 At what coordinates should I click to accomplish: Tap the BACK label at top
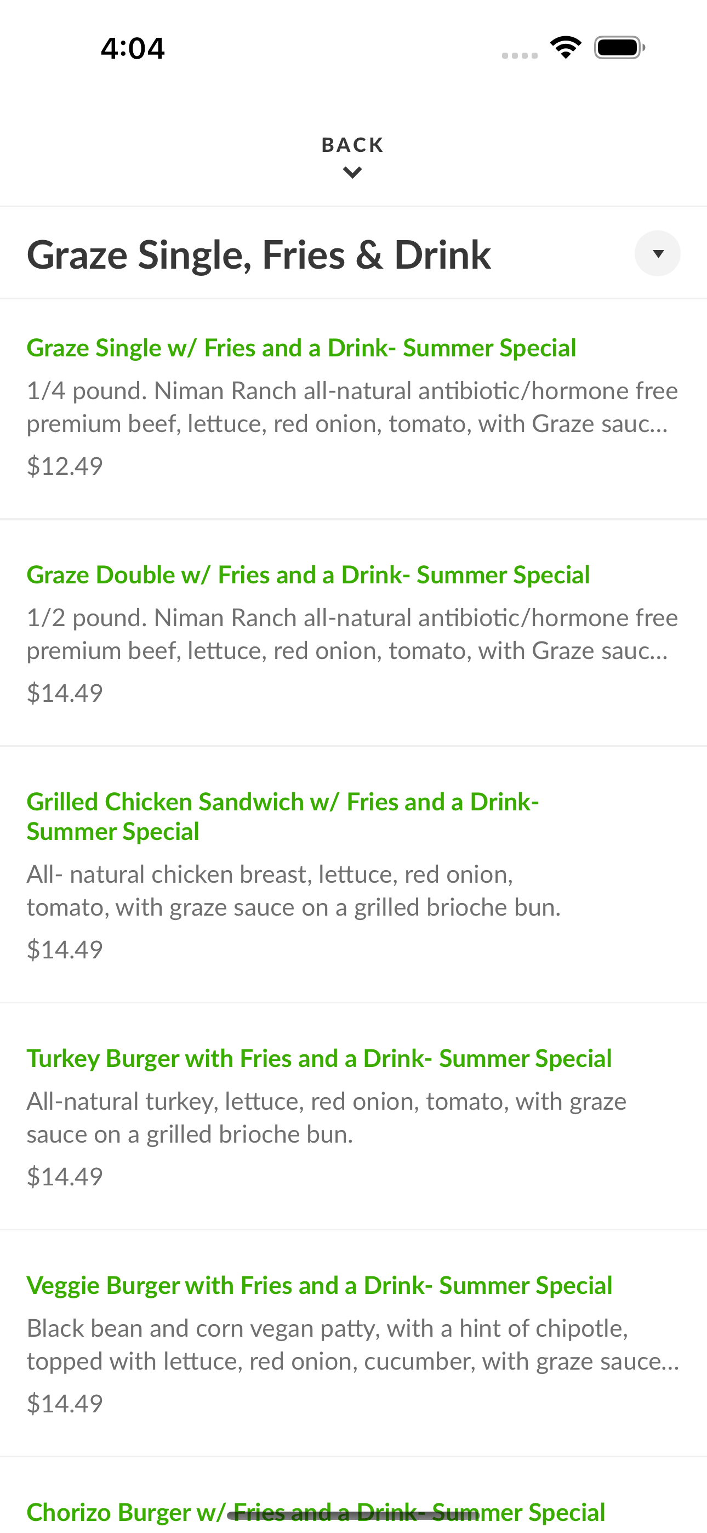click(353, 145)
